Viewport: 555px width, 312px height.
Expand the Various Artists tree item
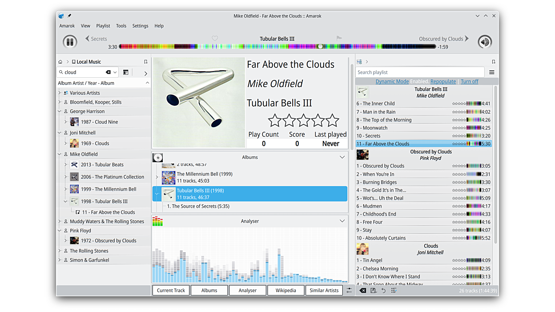pos(60,93)
